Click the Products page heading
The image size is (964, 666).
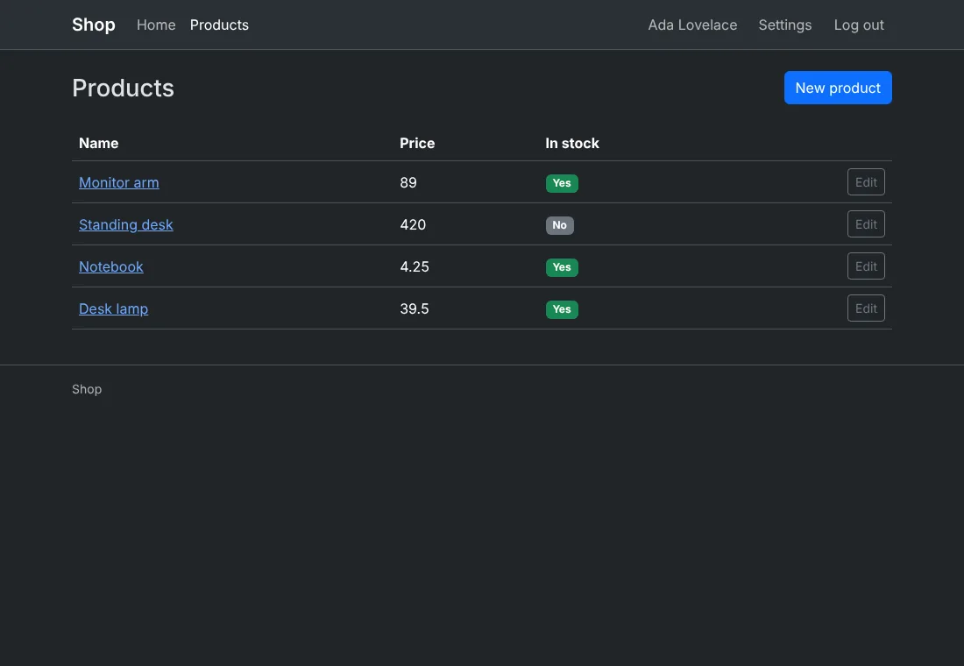click(x=123, y=88)
